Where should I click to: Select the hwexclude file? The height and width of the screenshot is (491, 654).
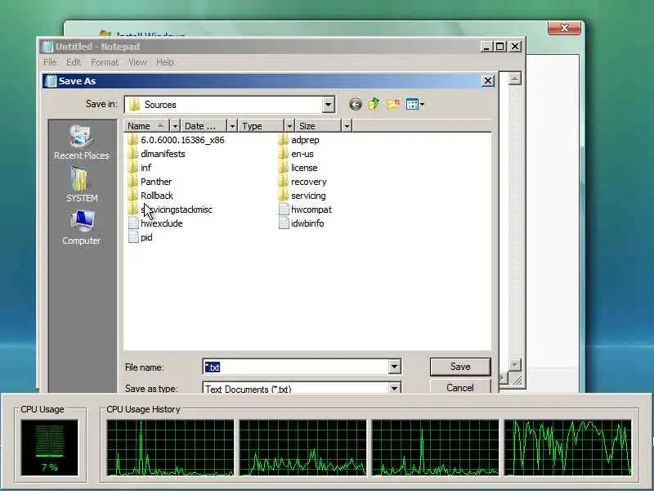155,223
